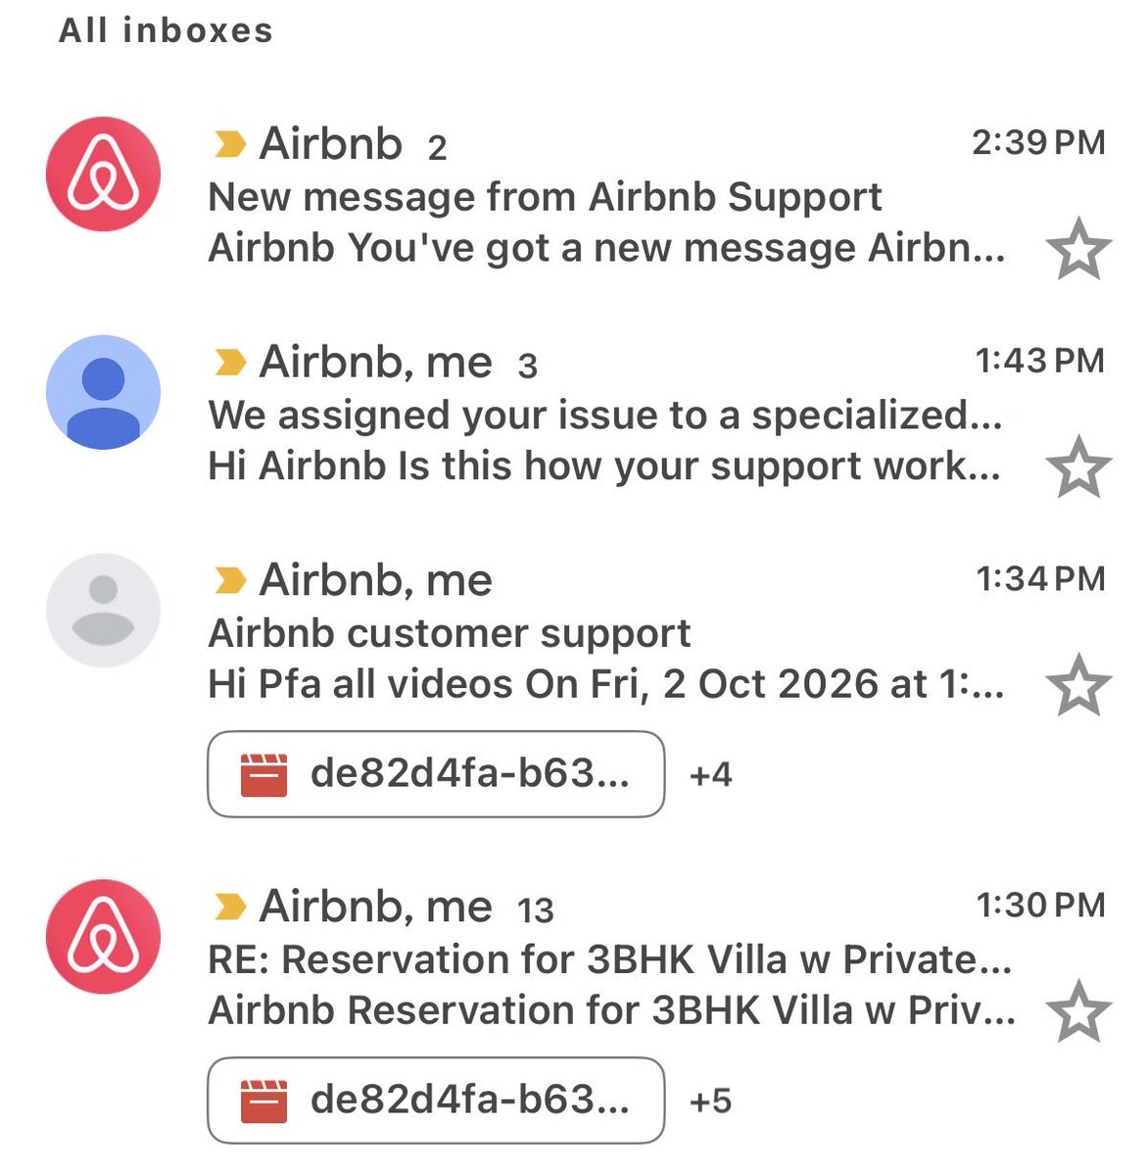Click yellow importance marker on 1:43 PM email
1147x1176 pixels.
click(229, 364)
